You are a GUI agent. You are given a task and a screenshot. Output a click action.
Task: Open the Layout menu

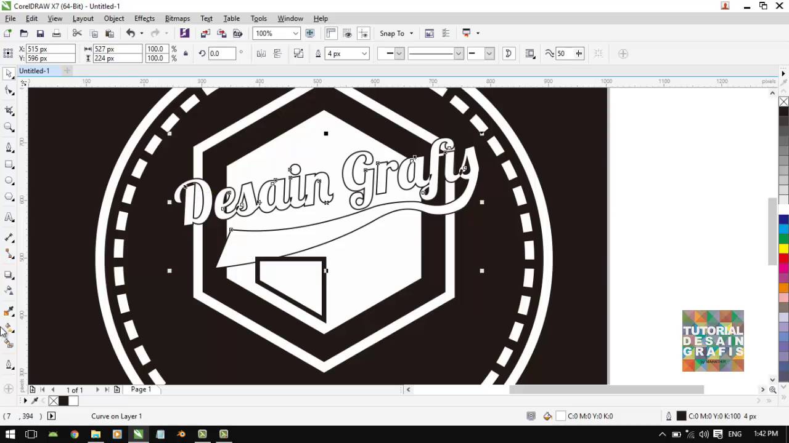coord(83,18)
